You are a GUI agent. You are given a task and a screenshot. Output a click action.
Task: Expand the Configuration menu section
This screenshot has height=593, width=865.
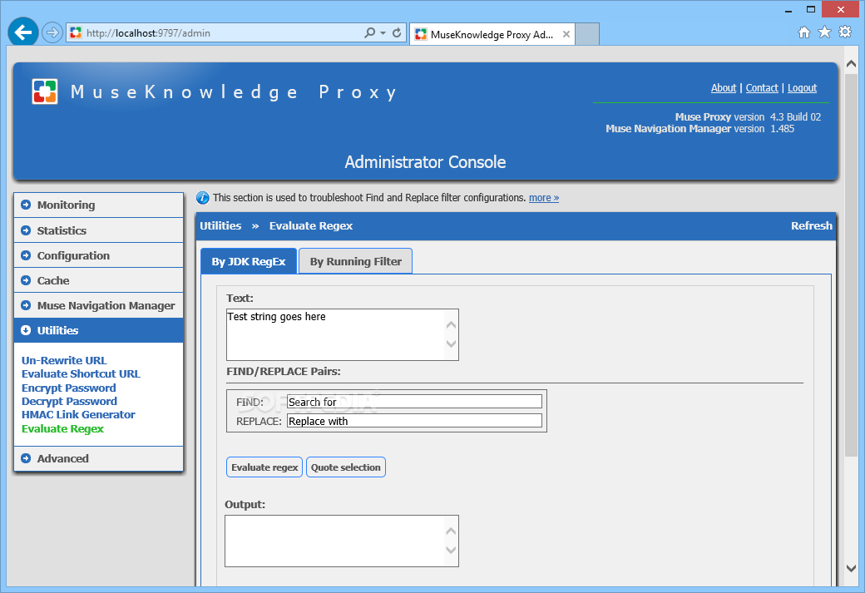99,255
